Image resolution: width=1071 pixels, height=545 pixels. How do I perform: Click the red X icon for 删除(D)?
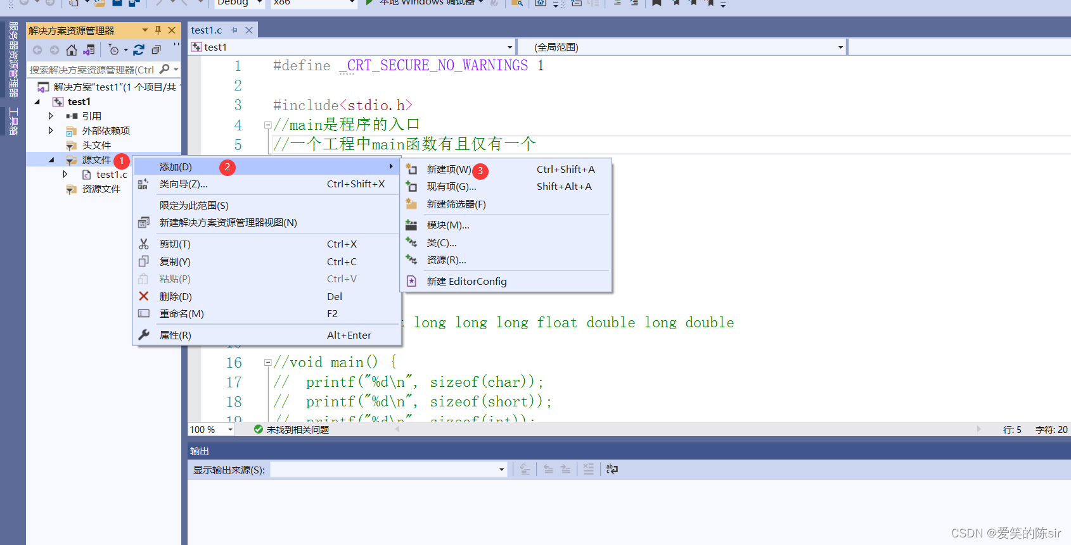144,296
